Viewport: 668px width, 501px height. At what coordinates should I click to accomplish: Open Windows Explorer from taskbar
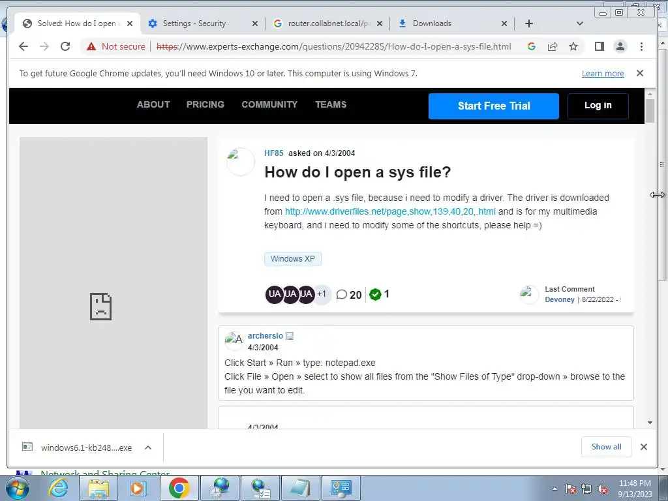pos(99,488)
